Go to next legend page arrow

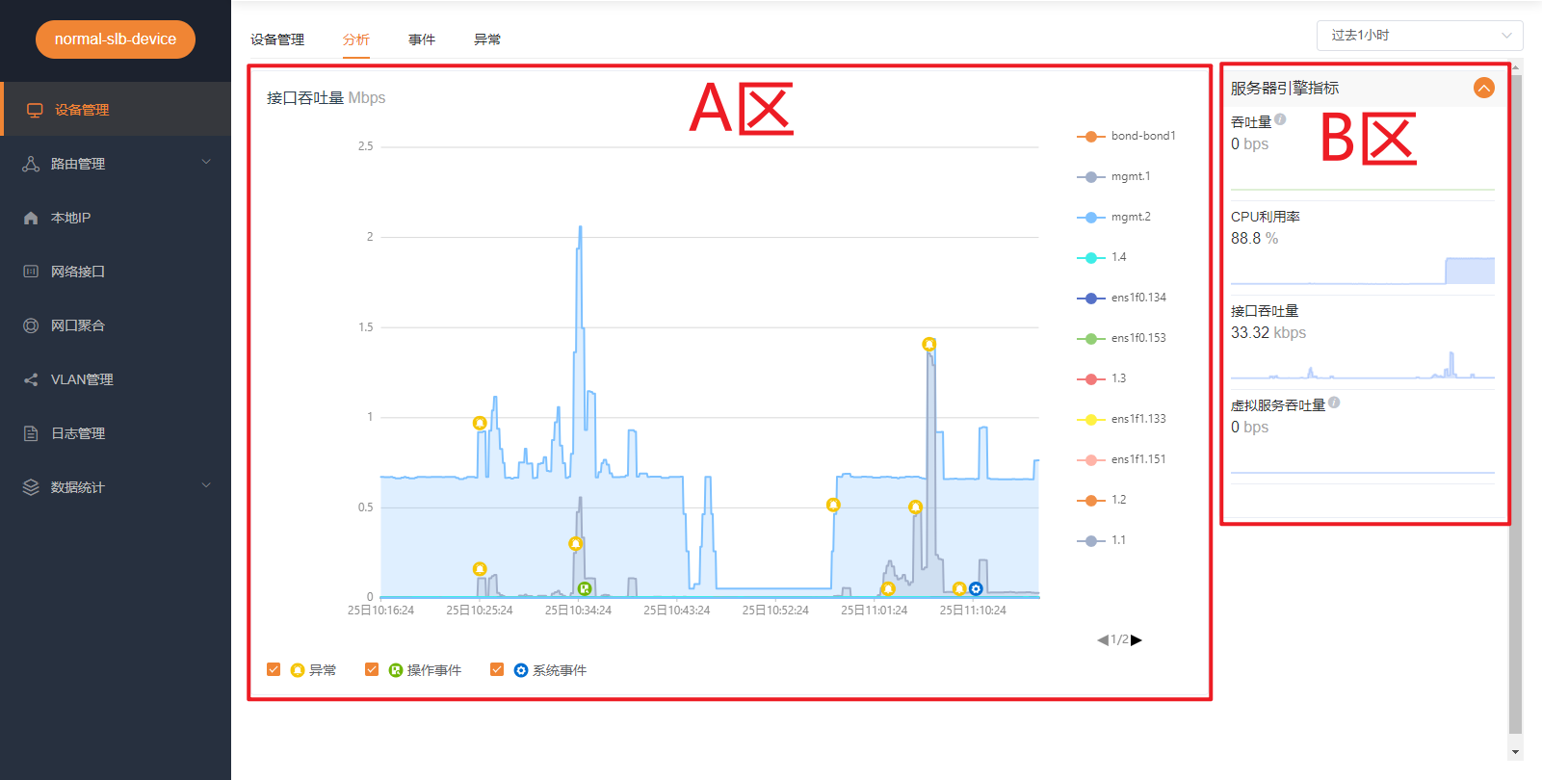pyautogui.click(x=1137, y=639)
